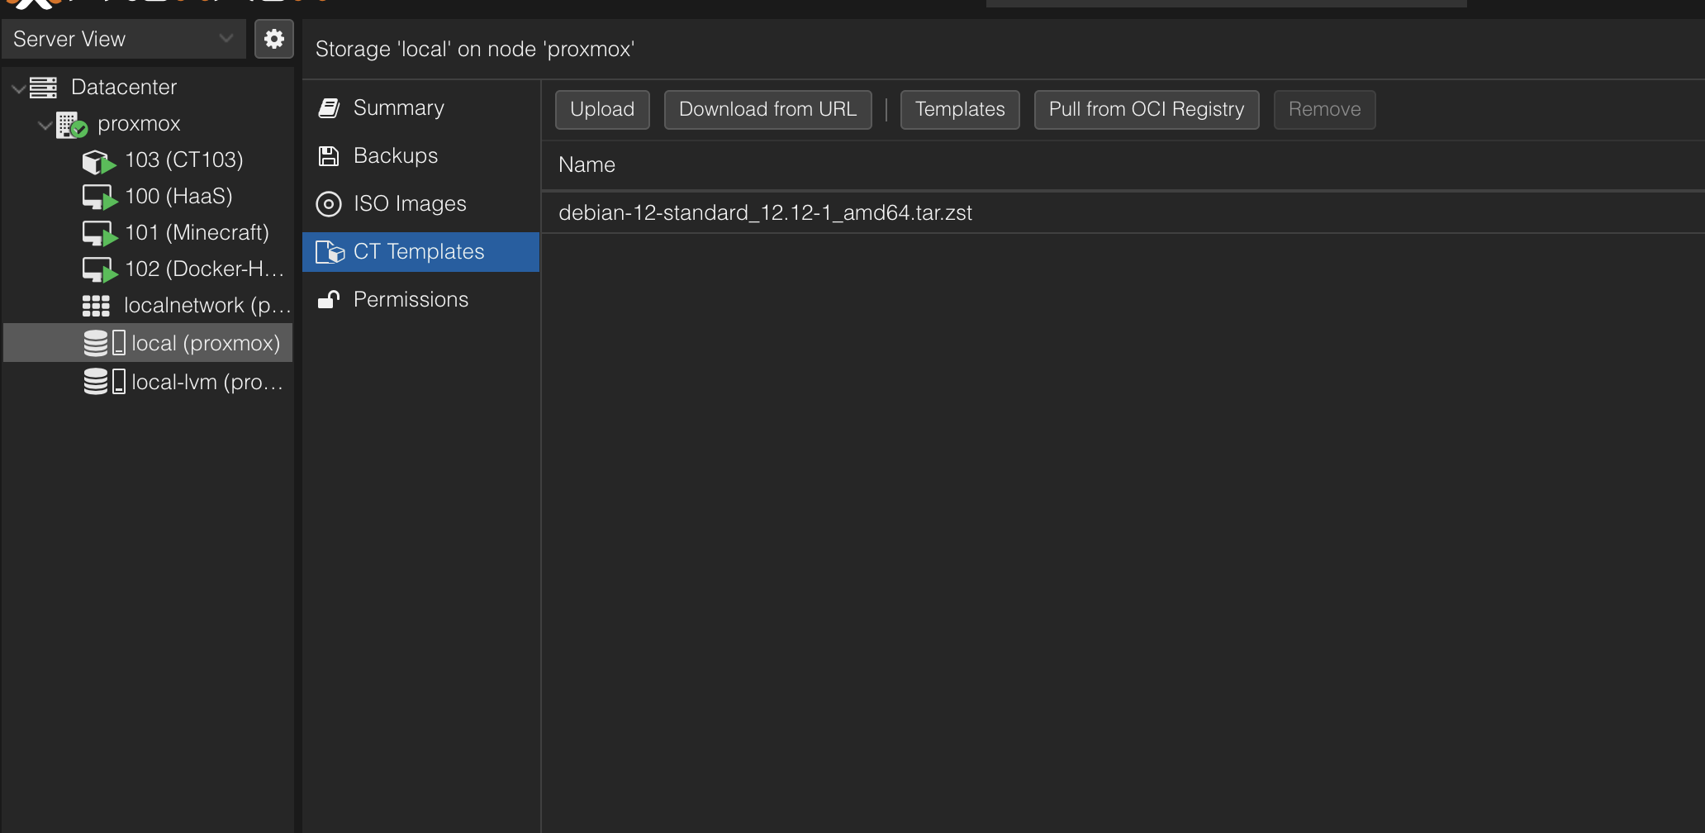The image size is (1705, 833).
Task: Switch to the Permissions tab
Action: (x=410, y=300)
